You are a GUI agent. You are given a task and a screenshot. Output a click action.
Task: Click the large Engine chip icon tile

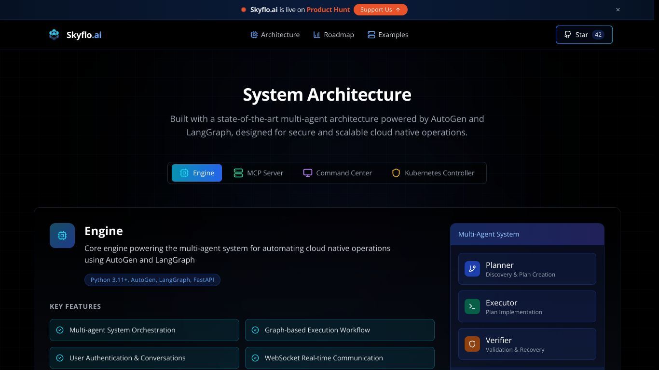click(x=62, y=236)
